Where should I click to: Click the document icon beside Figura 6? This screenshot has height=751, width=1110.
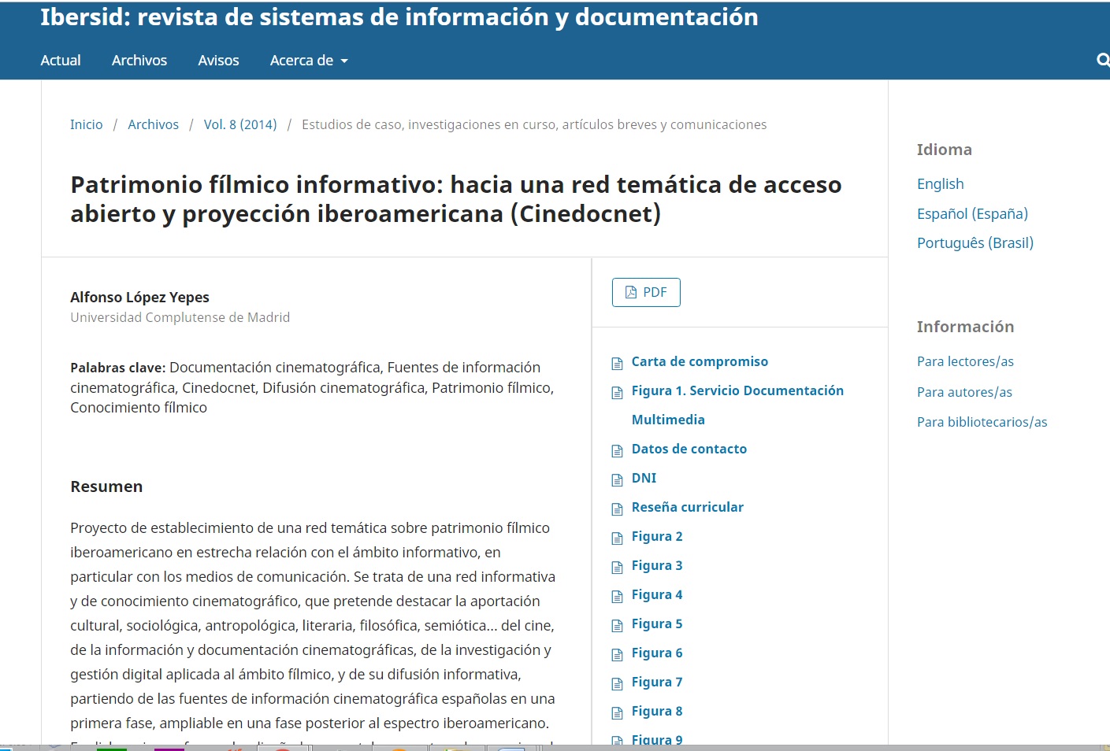click(x=618, y=654)
